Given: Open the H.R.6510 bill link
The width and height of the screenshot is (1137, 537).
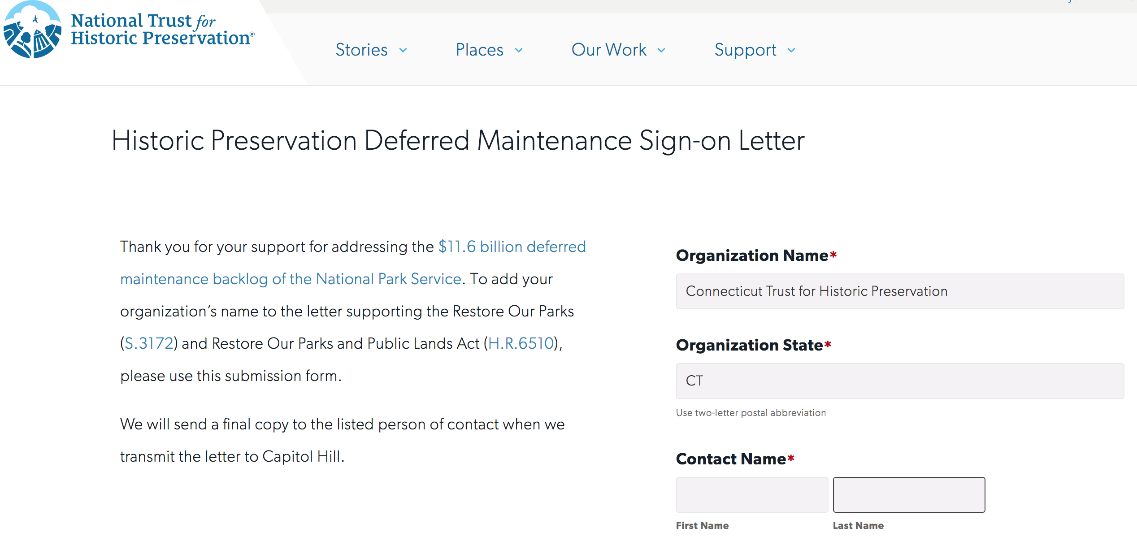Looking at the screenshot, I should click(x=521, y=343).
